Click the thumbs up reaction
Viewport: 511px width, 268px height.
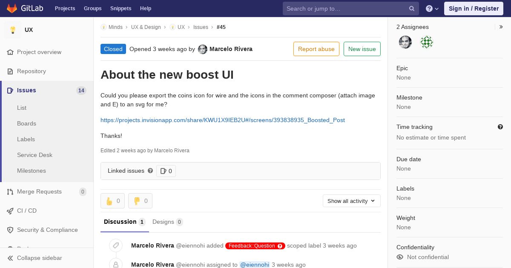[x=112, y=201]
